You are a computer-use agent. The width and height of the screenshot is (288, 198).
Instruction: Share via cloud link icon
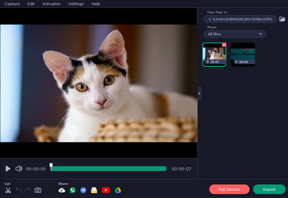point(62,190)
